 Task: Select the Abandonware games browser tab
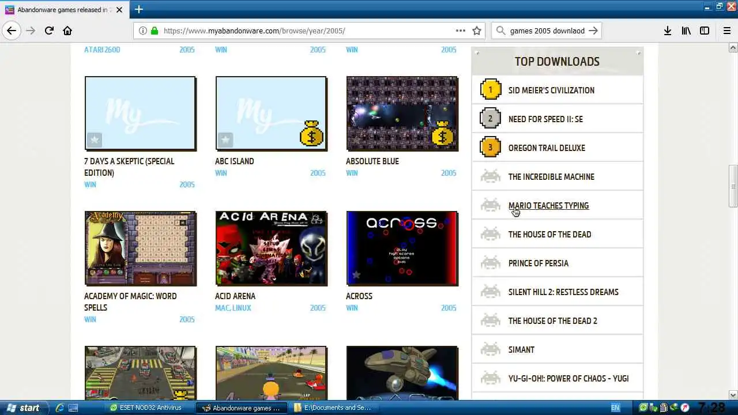(65, 10)
